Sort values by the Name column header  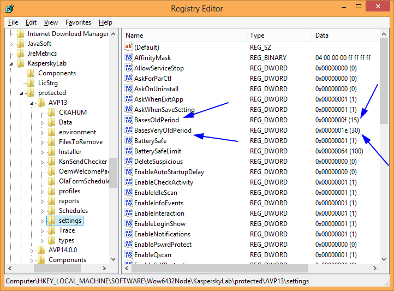click(184, 35)
